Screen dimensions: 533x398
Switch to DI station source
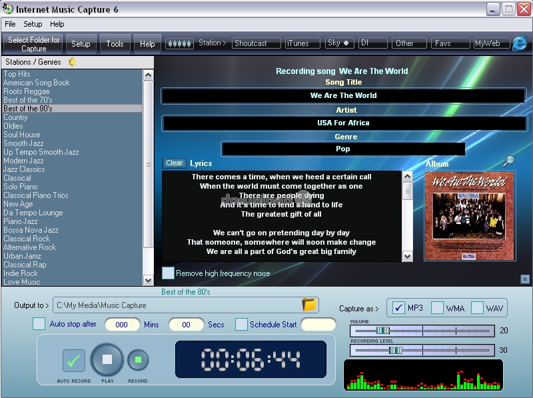click(x=372, y=43)
